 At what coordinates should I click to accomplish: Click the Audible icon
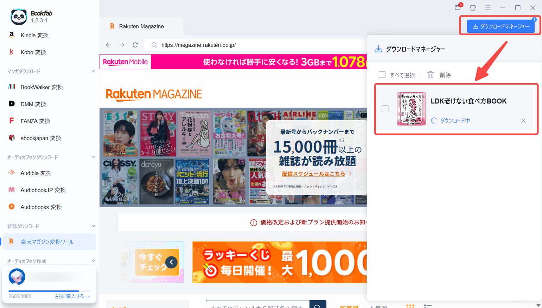pos(12,173)
